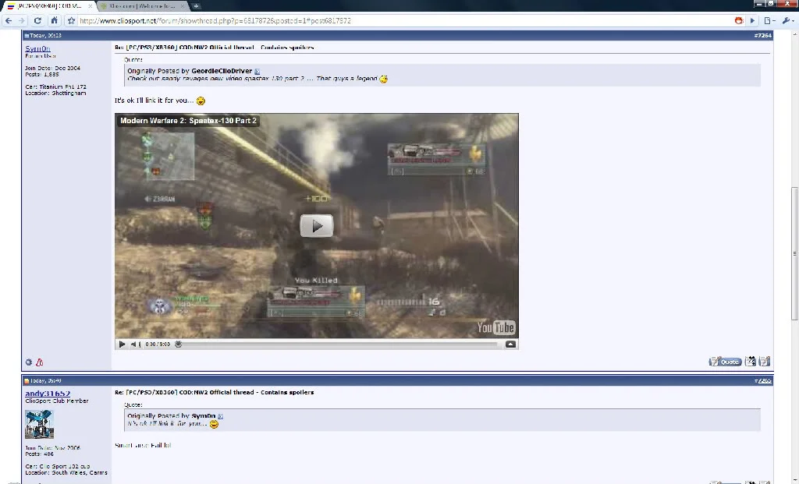The image size is (799, 484).
Task: Bookmark this page with the star icon
Action: pos(71,21)
